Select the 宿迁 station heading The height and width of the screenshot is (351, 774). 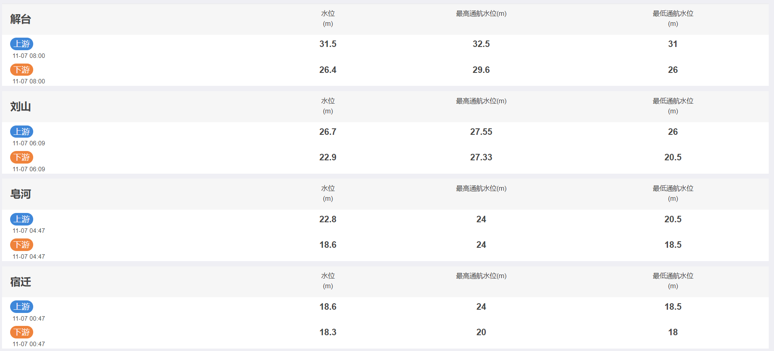click(x=21, y=282)
